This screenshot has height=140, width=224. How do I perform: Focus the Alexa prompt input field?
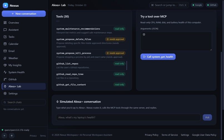click(128, 117)
